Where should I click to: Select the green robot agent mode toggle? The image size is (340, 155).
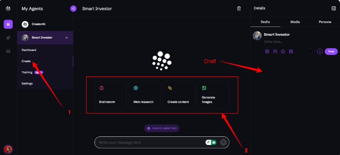(x=214, y=142)
